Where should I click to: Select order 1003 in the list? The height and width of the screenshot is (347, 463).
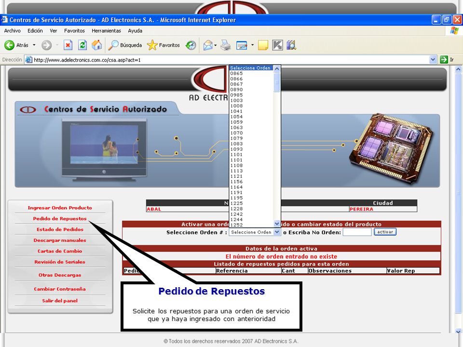251,101
